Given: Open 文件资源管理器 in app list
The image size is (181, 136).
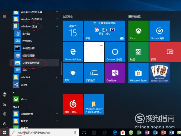Looking at the screenshot, I should click(35, 63).
